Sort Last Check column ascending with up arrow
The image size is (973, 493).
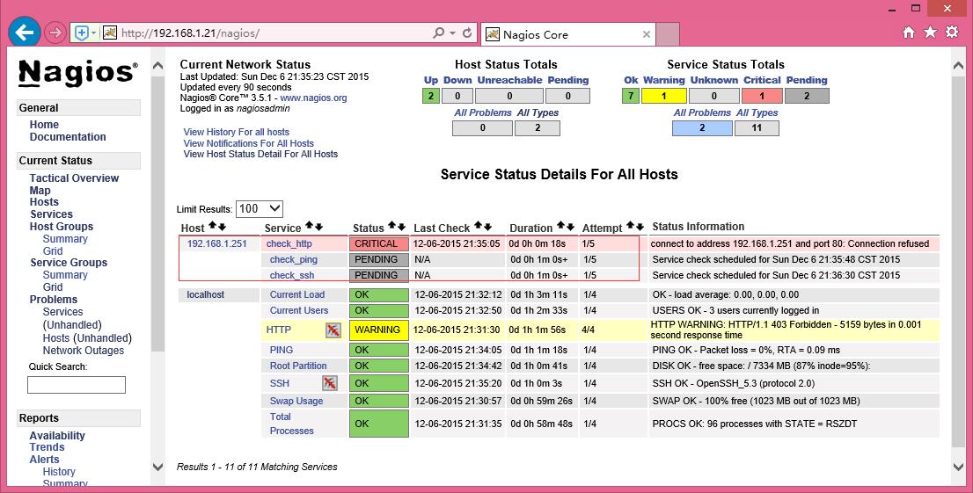(479, 227)
